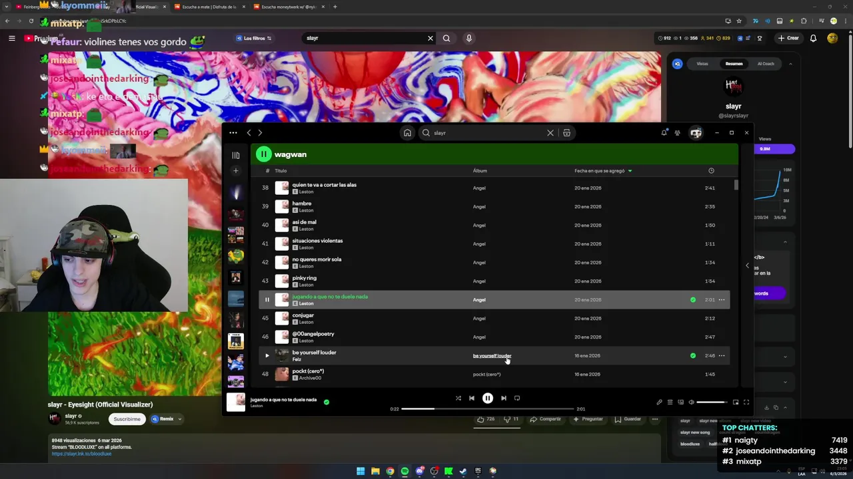
Task: Open artist Leston under now-playing title
Action: pyautogui.click(x=257, y=406)
